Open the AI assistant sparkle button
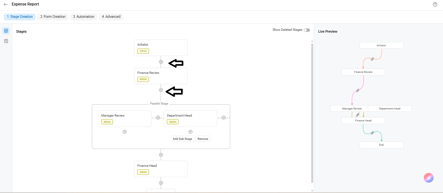 (x=429, y=178)
